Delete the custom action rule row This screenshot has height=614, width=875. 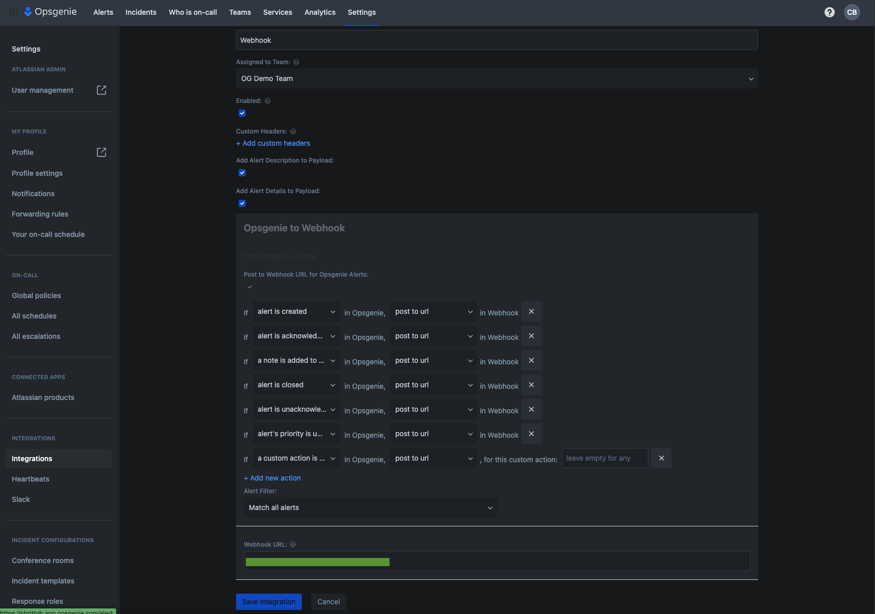(x=661, y=458)
